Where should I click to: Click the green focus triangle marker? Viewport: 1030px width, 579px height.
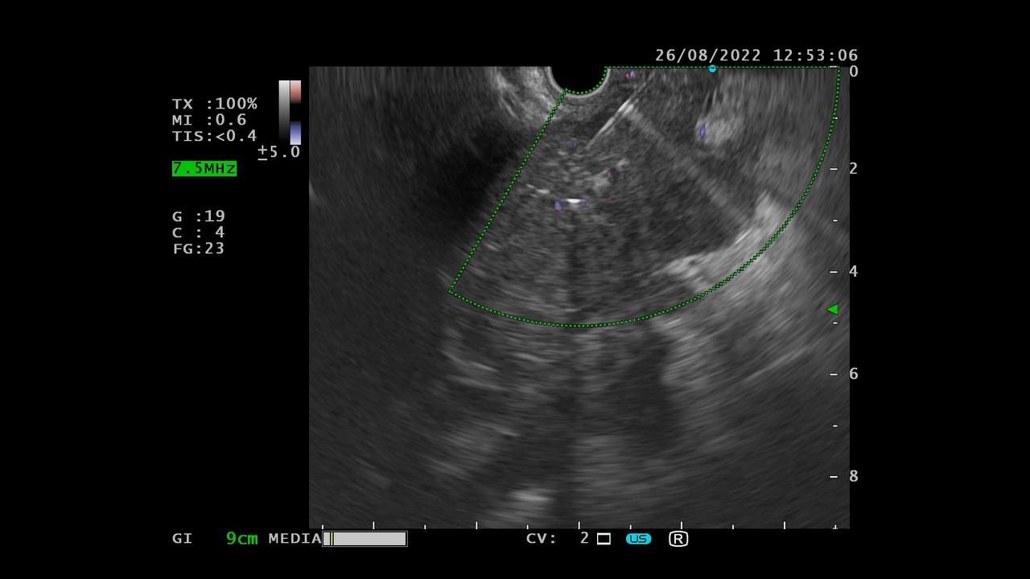click(832, 309)
